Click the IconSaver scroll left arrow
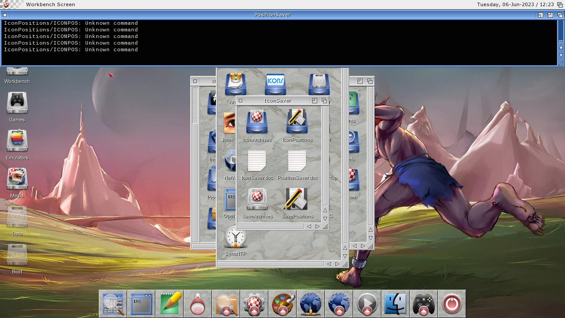Viewport: 565px width, 318px height. click(x=309, y=227)
